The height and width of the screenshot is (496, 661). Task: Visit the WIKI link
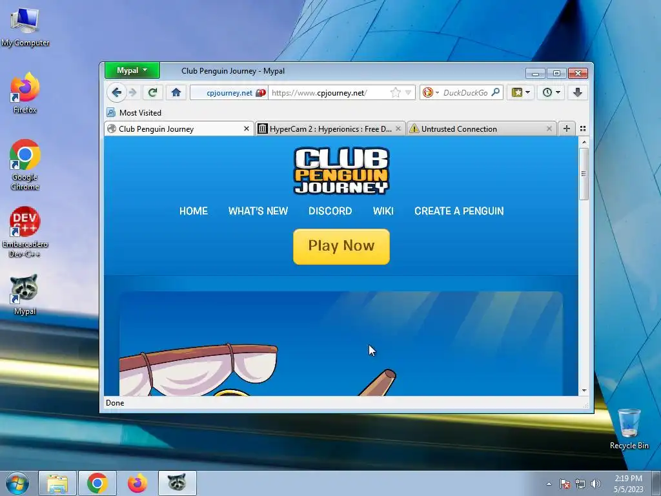click(x=383, y=211)
